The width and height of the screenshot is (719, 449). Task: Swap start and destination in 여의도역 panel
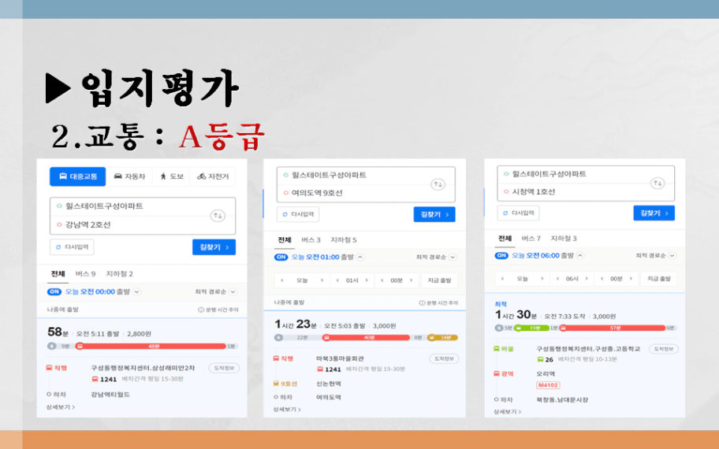pos(438,184)
